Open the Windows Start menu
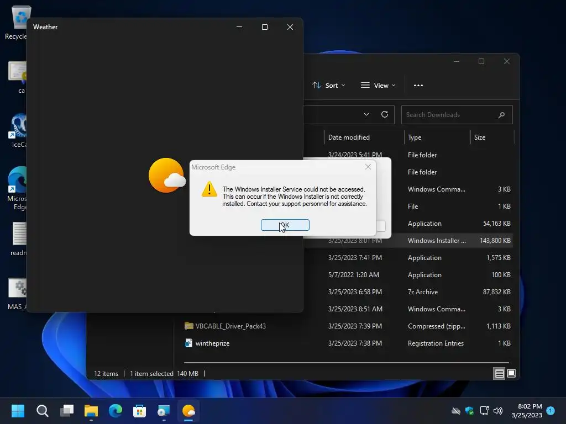Viewport: 566px width, 424px height. tap(18, 411)
